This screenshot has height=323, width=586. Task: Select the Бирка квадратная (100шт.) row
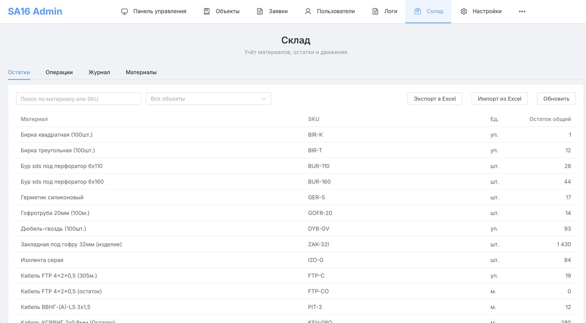click(296, 135)
